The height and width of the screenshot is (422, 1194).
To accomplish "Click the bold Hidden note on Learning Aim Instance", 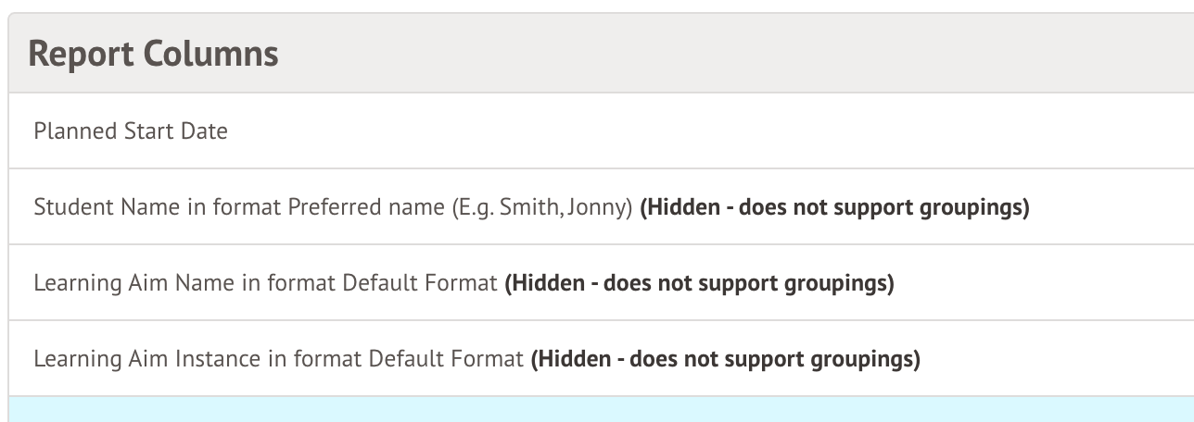I will pos(725,359).
